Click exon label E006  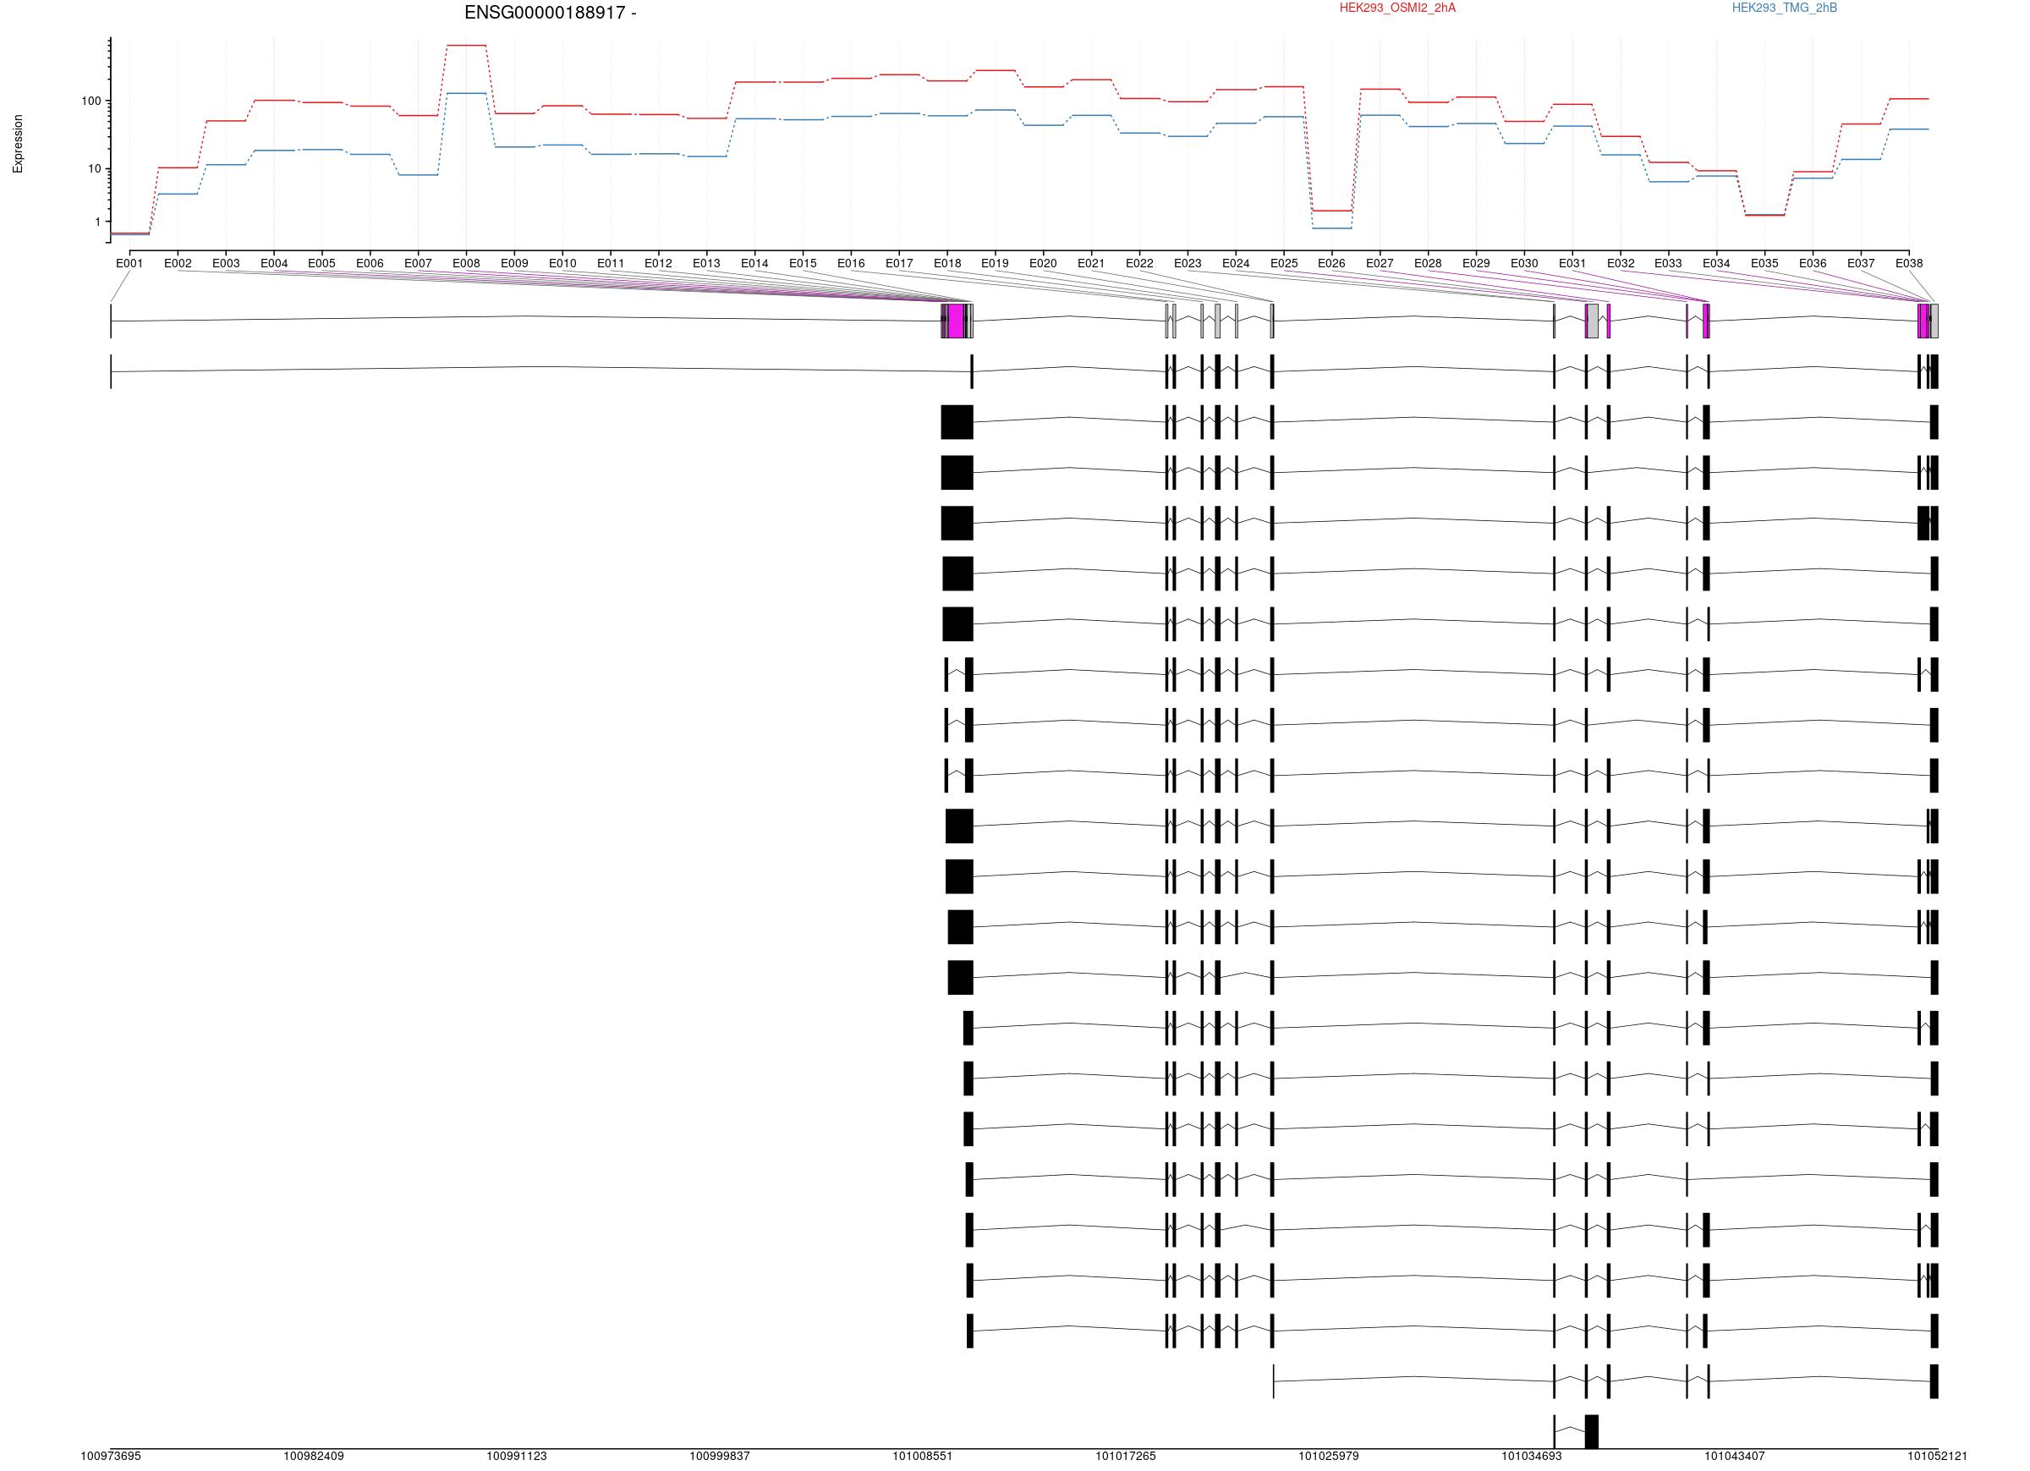coord(370,263)
